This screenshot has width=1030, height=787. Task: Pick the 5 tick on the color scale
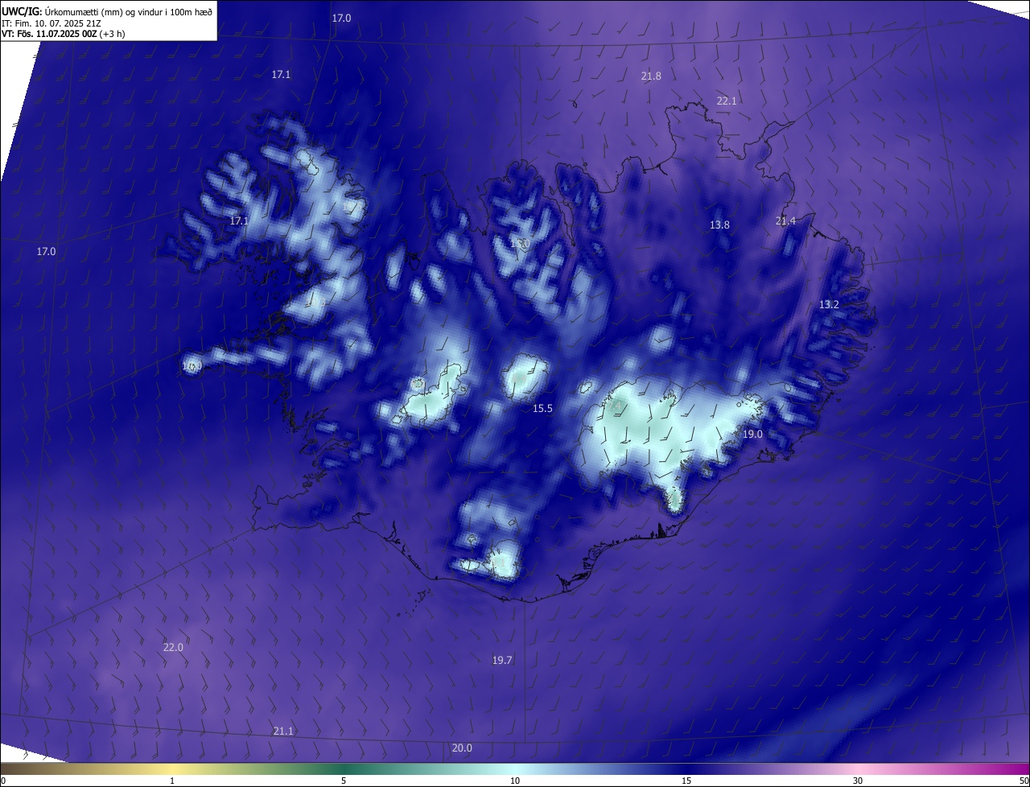[344, 781]
